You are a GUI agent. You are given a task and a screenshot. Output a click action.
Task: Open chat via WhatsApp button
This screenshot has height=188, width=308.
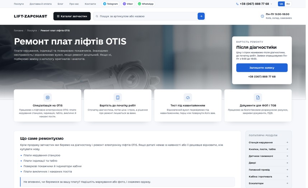[x=145, y=4]
